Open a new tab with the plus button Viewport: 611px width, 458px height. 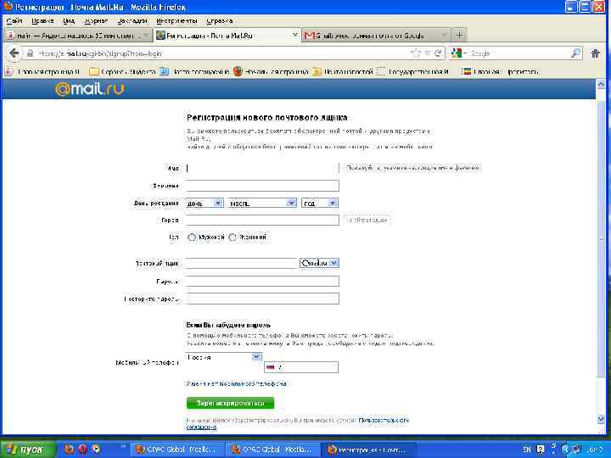[x=459, y=35]
